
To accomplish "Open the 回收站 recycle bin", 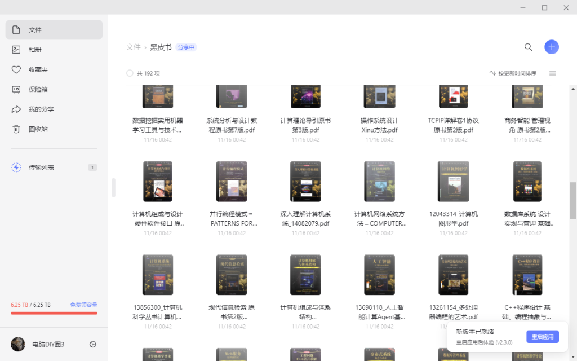I will click(54, 129).
